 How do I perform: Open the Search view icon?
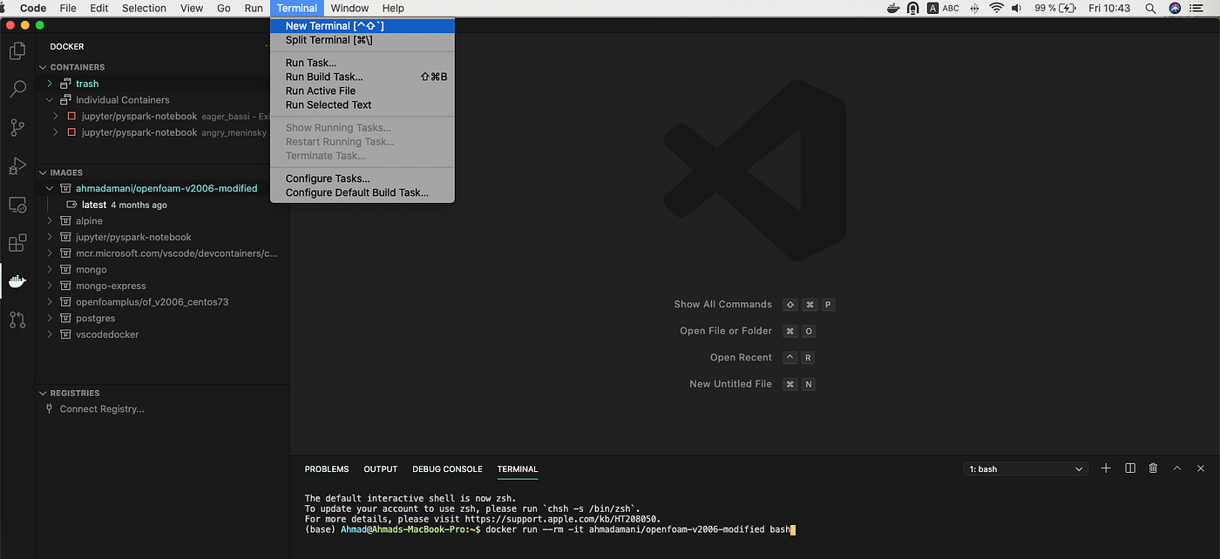tap(17, 89)
